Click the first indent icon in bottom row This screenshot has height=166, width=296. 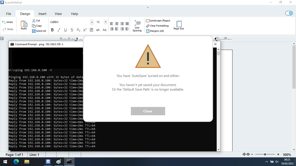(112, 29)
